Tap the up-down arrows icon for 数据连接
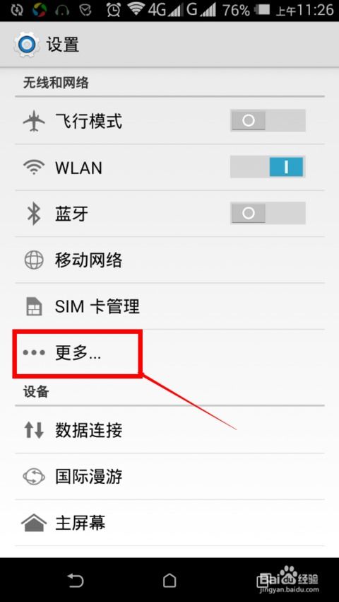Screen dimensions: 339x602 [34, 430]
